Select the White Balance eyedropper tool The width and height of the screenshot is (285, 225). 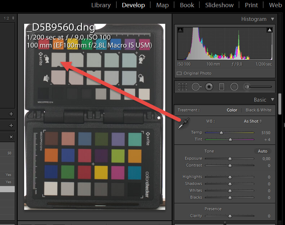pos(184,123)
